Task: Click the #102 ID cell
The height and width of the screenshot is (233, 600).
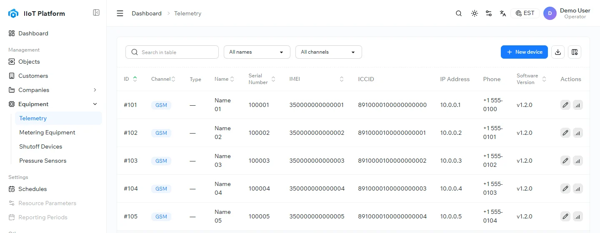Action: click(130, 133)
